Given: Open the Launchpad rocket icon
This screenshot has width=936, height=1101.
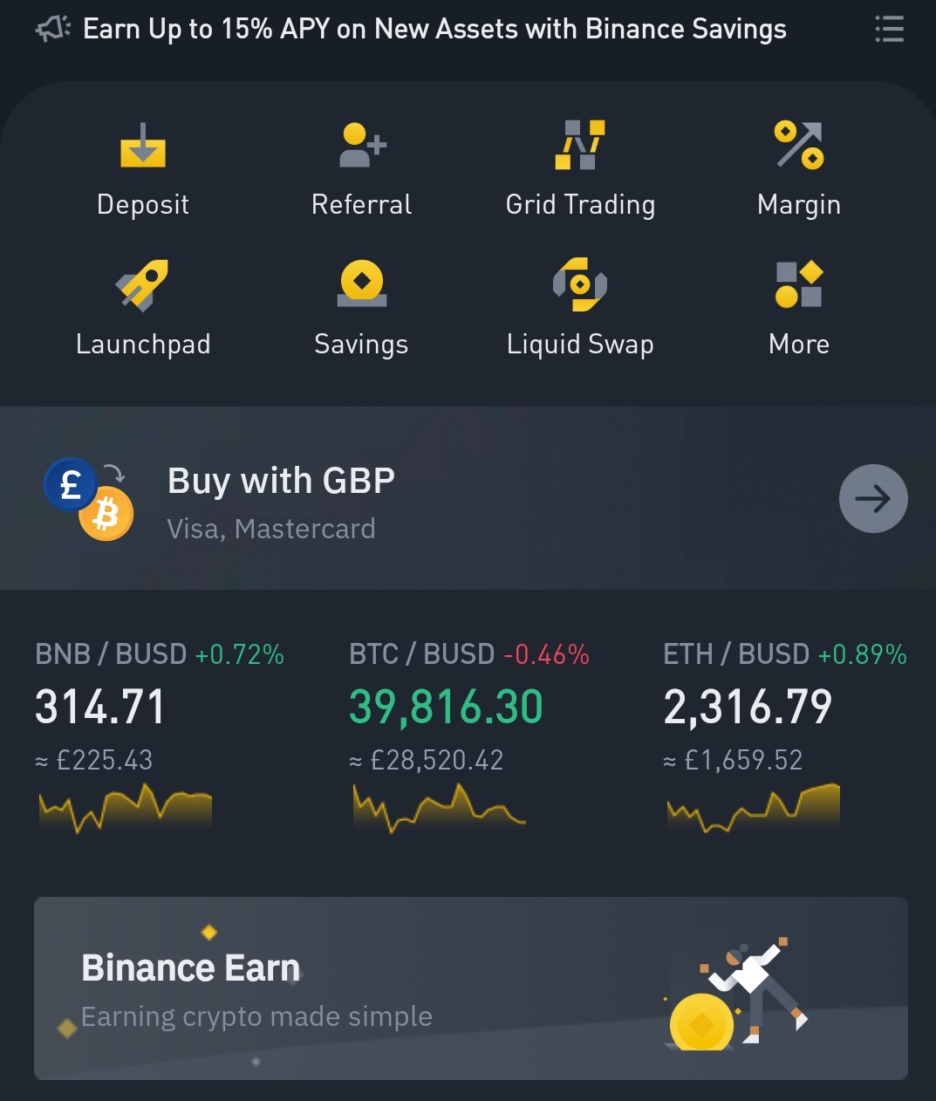Looking at the screenshot, I should click(142, 284).
